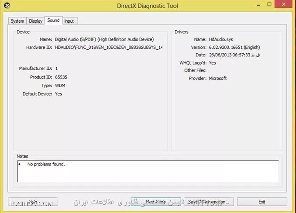Exit the DirectX Diagnostic Tool

click(262, 202)
